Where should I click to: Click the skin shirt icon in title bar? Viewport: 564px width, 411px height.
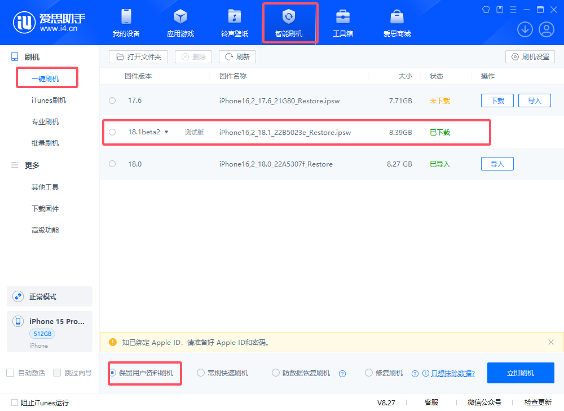pos(486,10)
